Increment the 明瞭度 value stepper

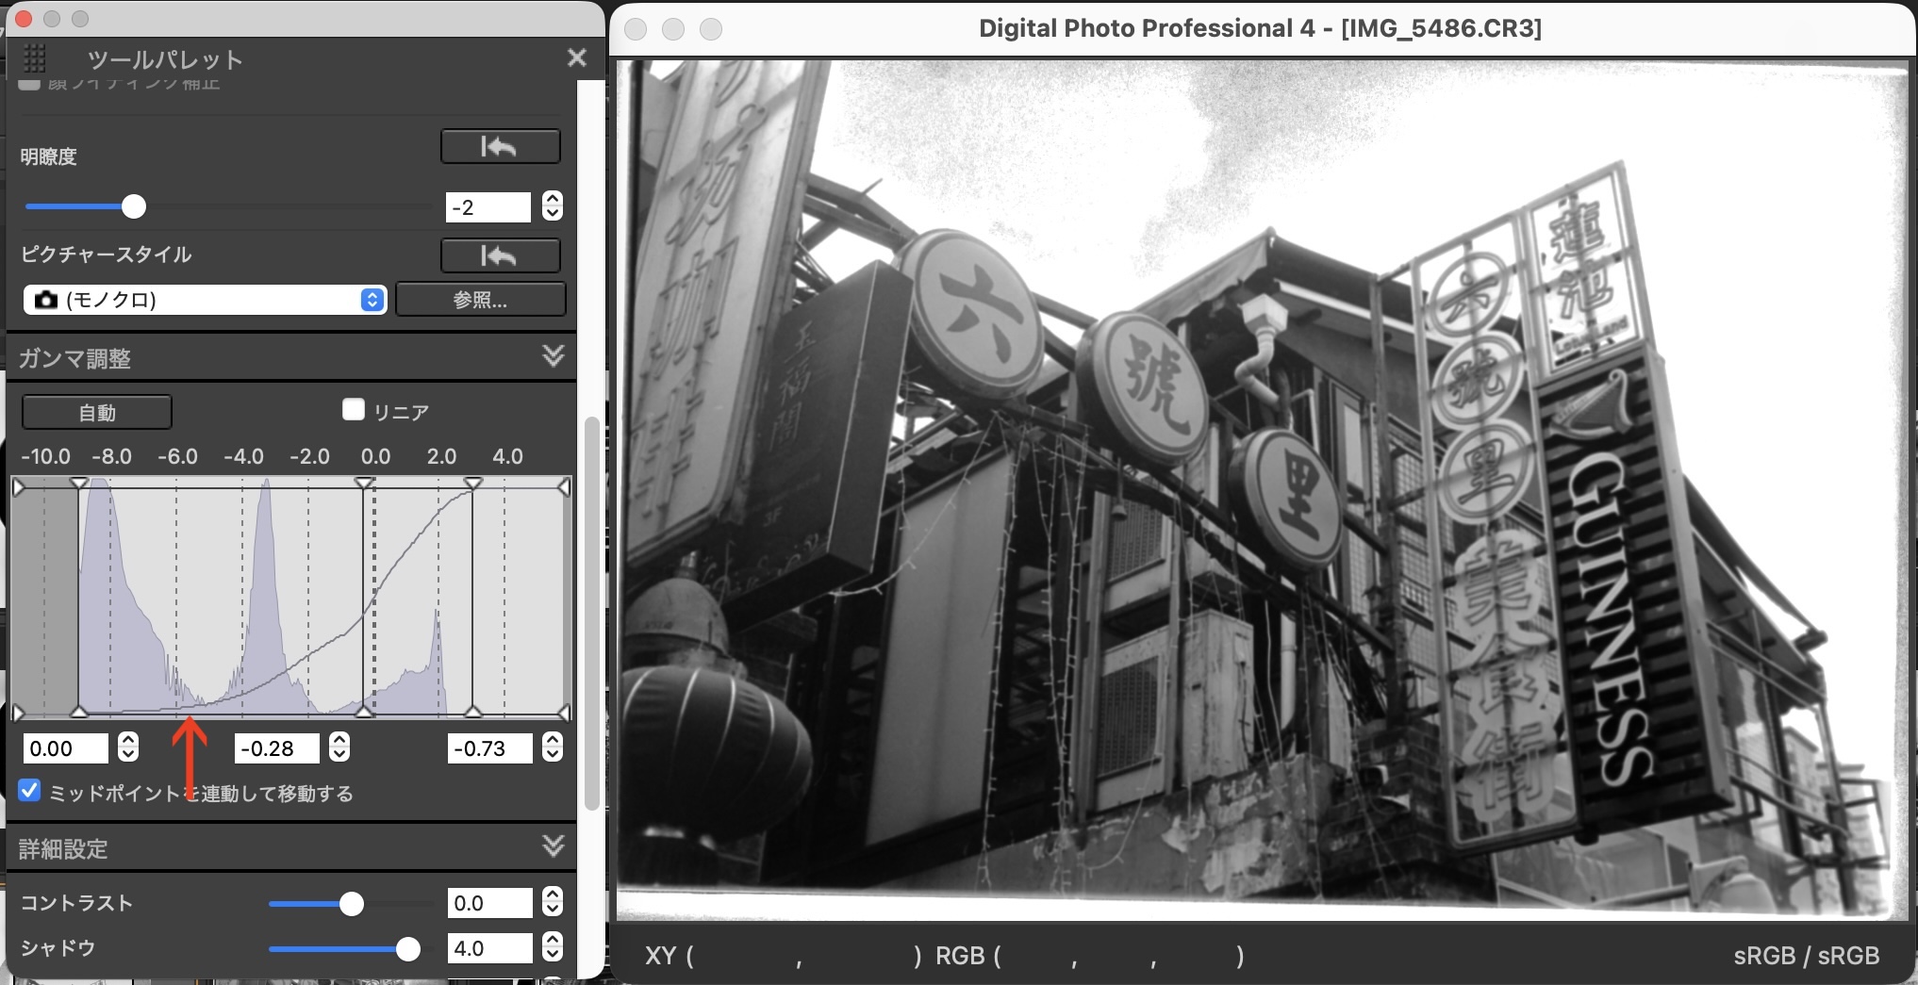point(553,199)
